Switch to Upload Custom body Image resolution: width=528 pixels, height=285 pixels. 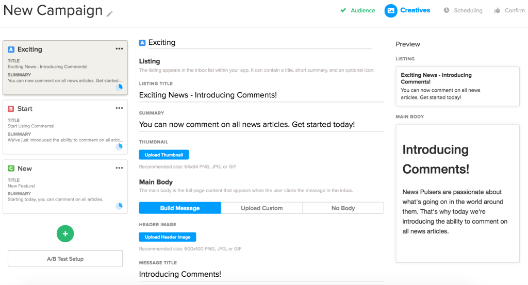pos(261,208)
